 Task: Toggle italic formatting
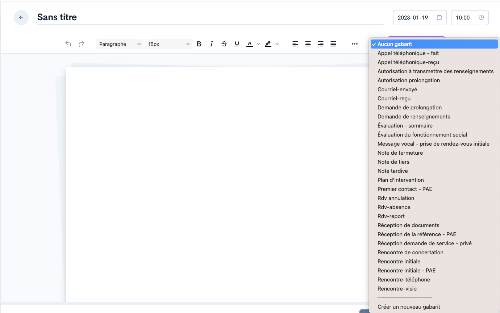tap(212, 44)
